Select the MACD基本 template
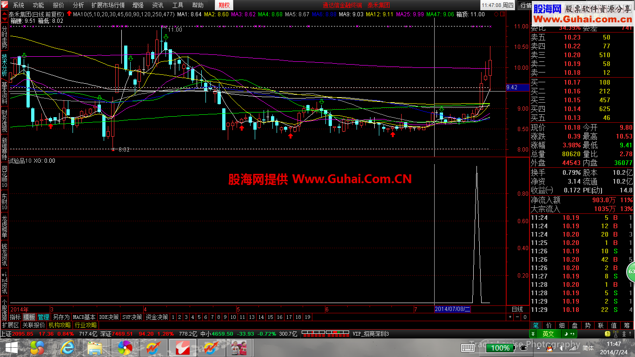Screen dimensions: 635x357 pos(84,317)
